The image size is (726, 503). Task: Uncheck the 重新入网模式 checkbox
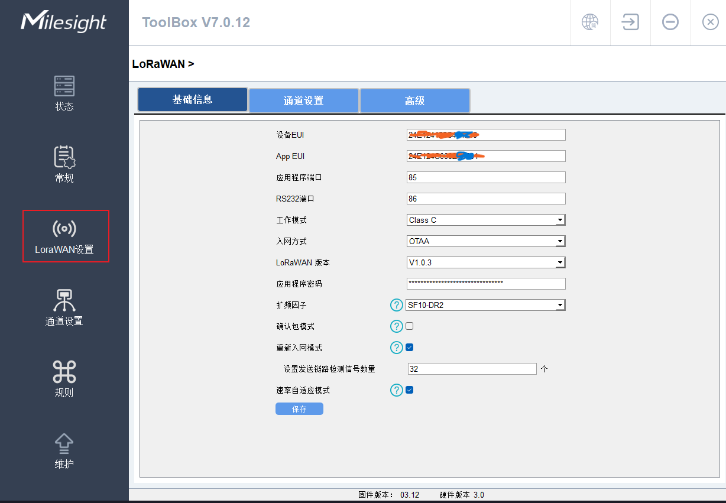pyautogui.click(x=409, y=347)
